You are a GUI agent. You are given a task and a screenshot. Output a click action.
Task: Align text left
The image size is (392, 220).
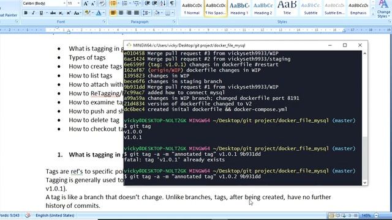pos(113,13)
